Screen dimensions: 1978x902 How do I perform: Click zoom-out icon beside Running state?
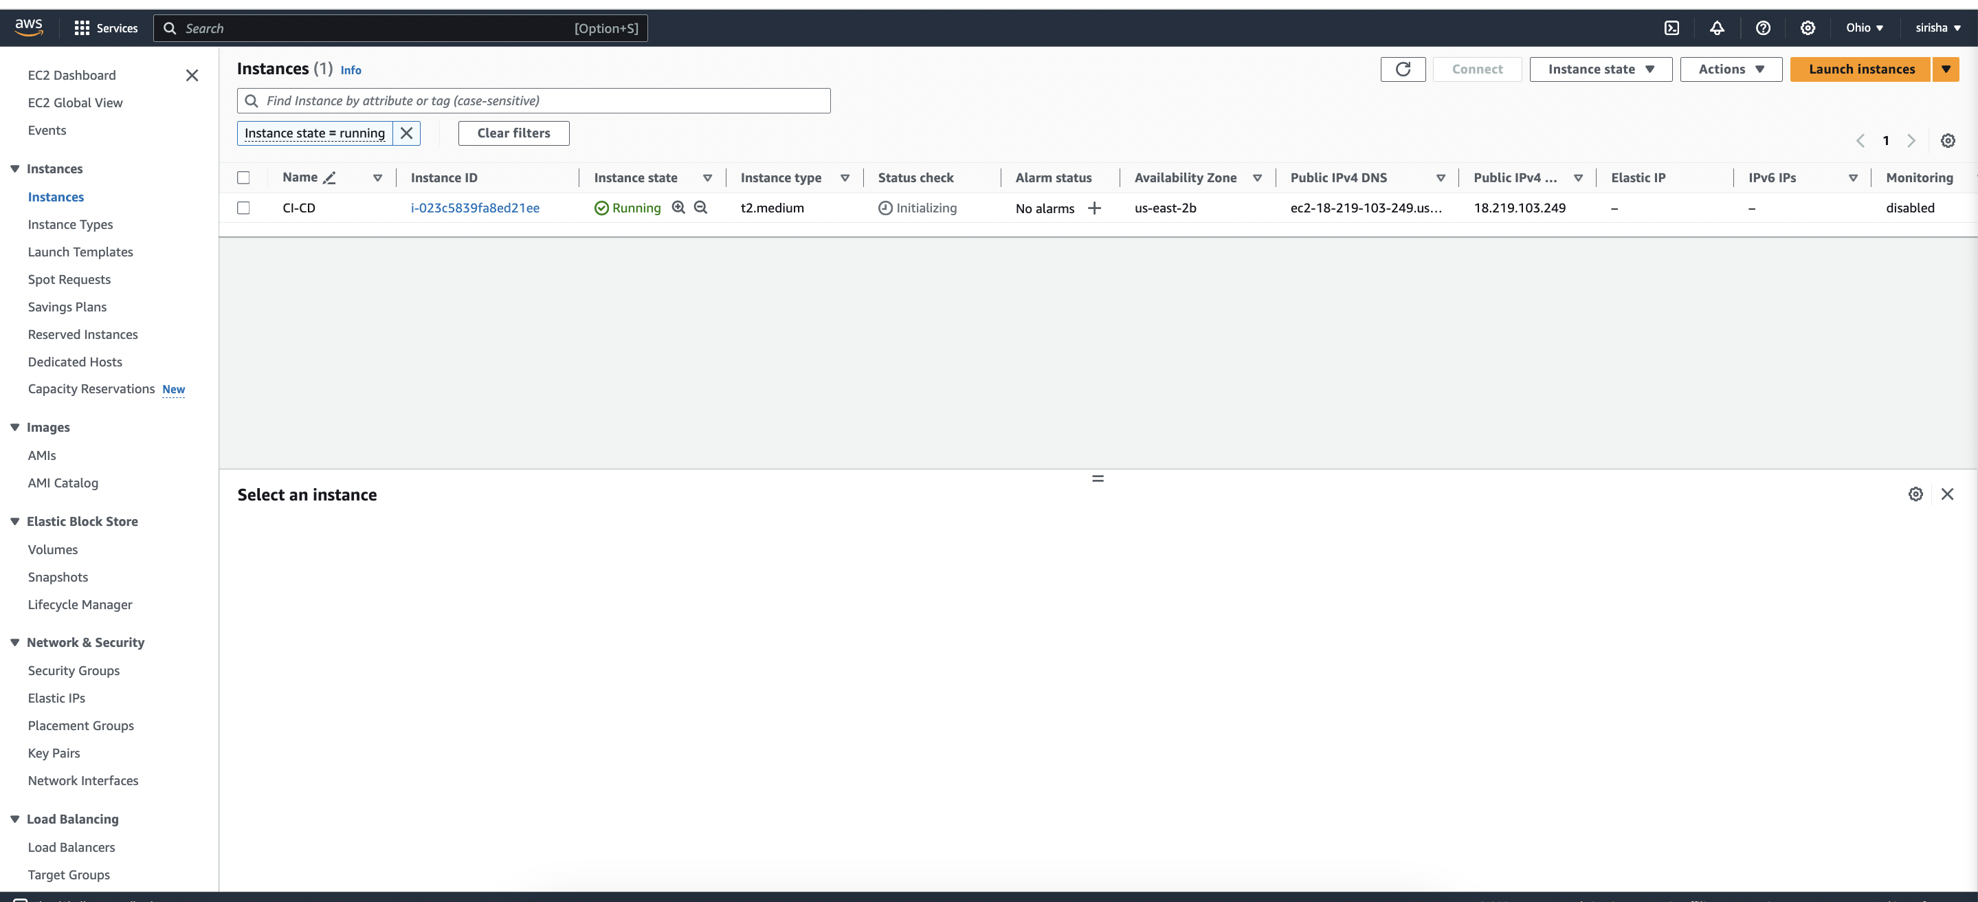tap(700, 208)
